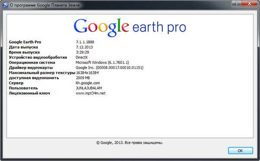The image size is (260, 161).
Task: Click the Google 2013 copyright notice
Action: click(x=130, y=142)
